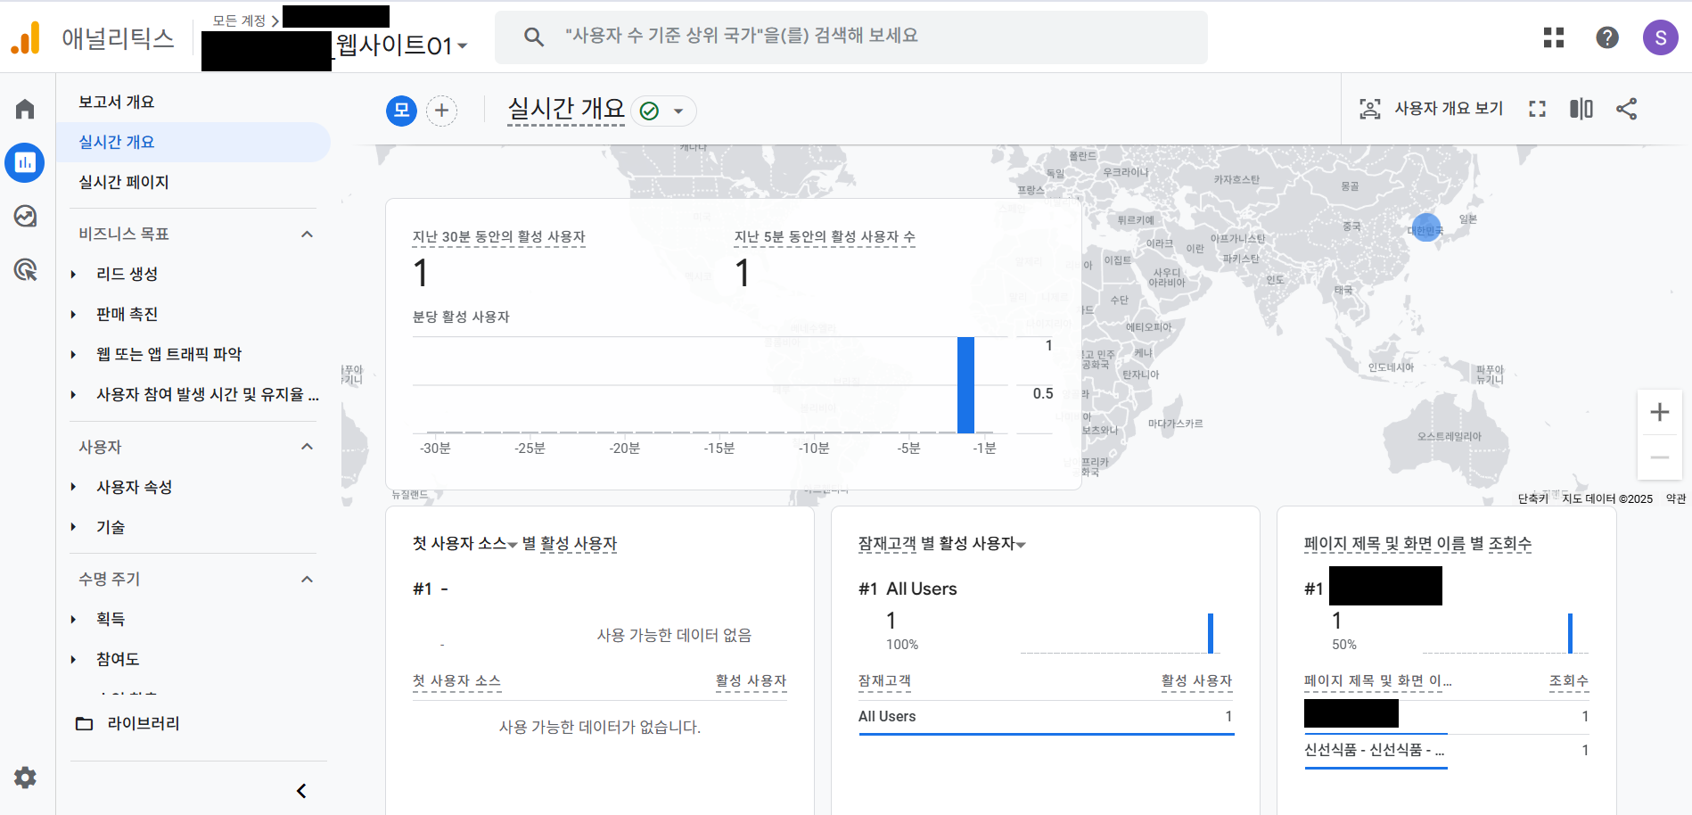The width and height of the screenshot is (1692, 815).
Task: Open the Advertising icon in left rail
Action: coord(25,269)
